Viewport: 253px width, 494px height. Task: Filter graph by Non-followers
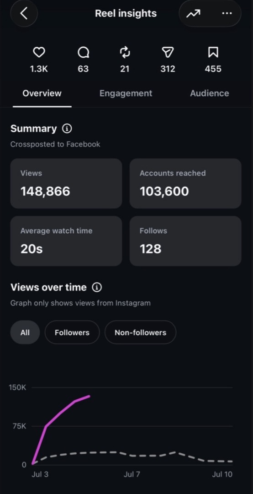[x=140, y=333]
